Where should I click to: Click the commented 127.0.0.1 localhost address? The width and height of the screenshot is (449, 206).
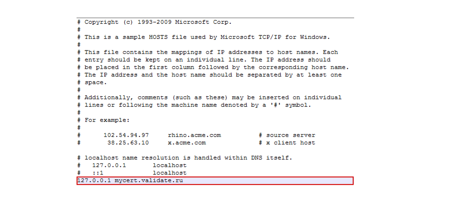[109, 166]
